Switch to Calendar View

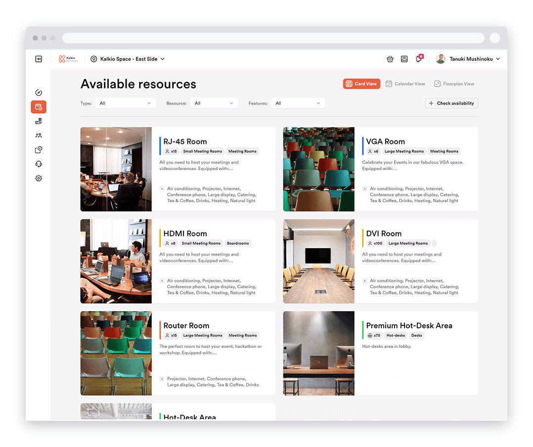point(405,84)
